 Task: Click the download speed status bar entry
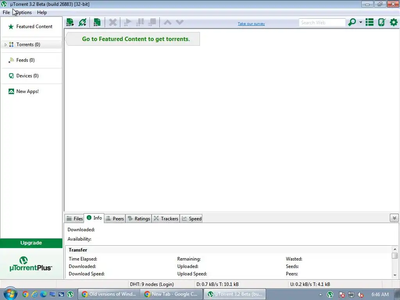click(218, 284)
